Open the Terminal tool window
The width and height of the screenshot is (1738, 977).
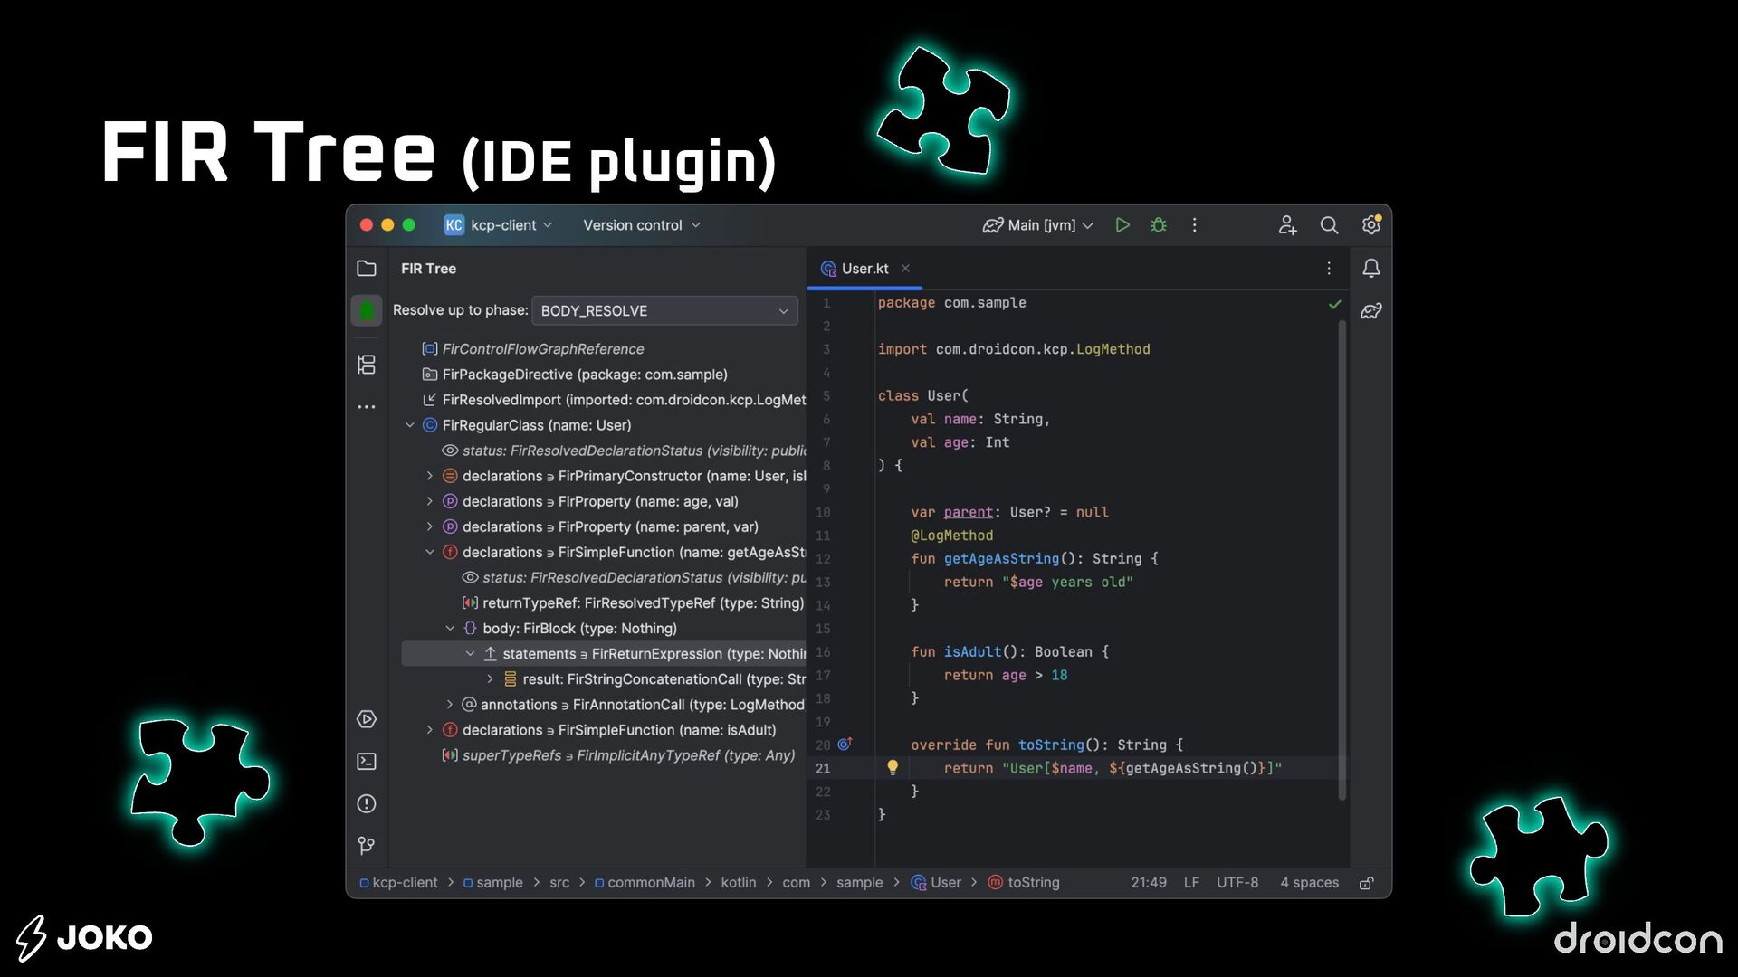pos(367,762)
